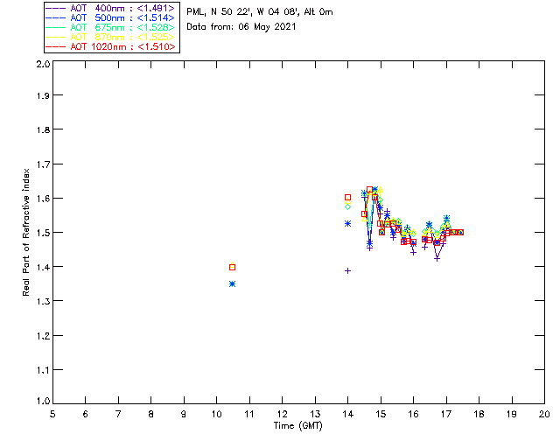Click the AOT 500nm legend entry
Image resolution: width=560 pixels, height=448 pixels.
pos(110,17)
